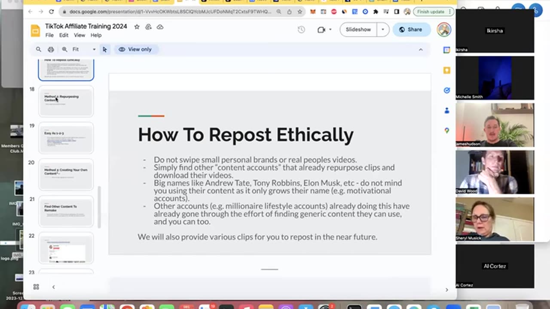Reload the browser page
Image resolution: width=550 pixels, height=309 pixels.
[52, 12]
